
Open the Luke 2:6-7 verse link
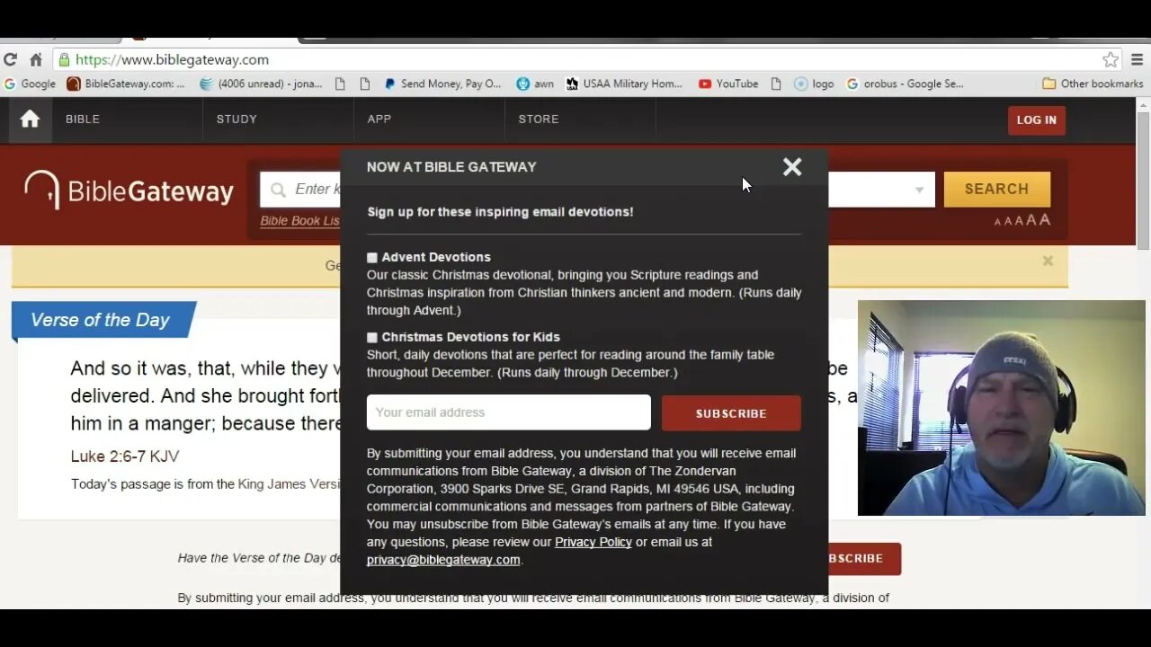pos(108,456)
